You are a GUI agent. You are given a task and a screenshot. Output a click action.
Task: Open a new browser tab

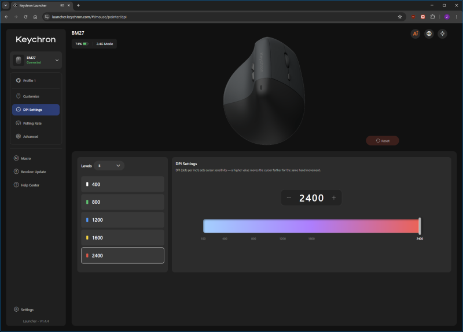78,5
